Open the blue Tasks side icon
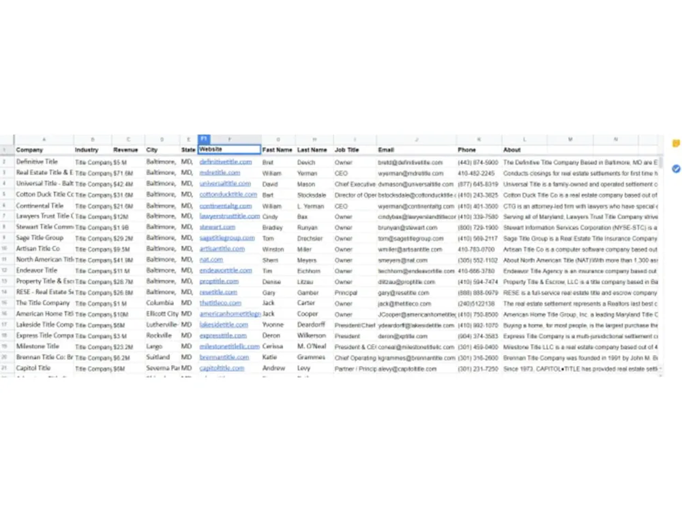682x512 pixels. (x=676, y=169)
